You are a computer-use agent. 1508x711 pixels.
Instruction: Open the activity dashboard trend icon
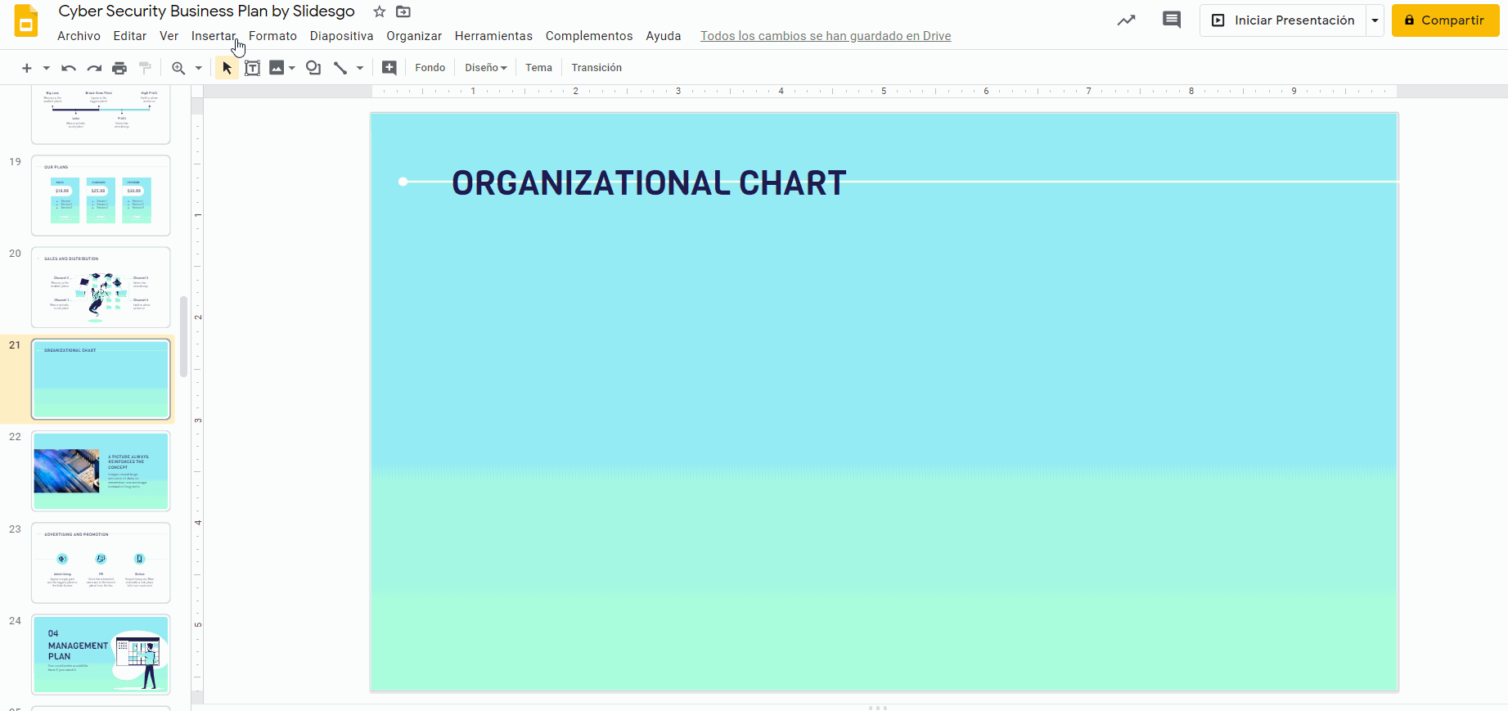pyautogui.click(x=1127, y=20)
